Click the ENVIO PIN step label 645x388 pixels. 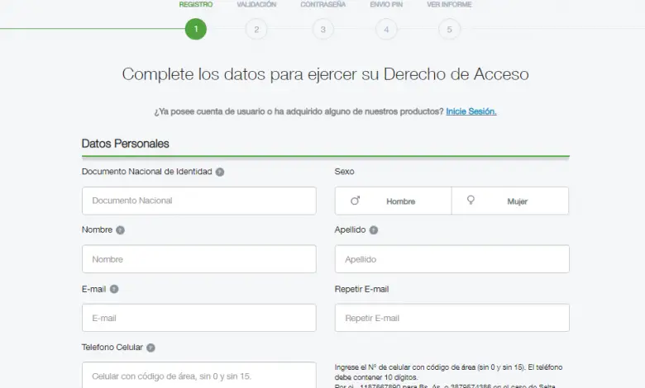(386, 4)
